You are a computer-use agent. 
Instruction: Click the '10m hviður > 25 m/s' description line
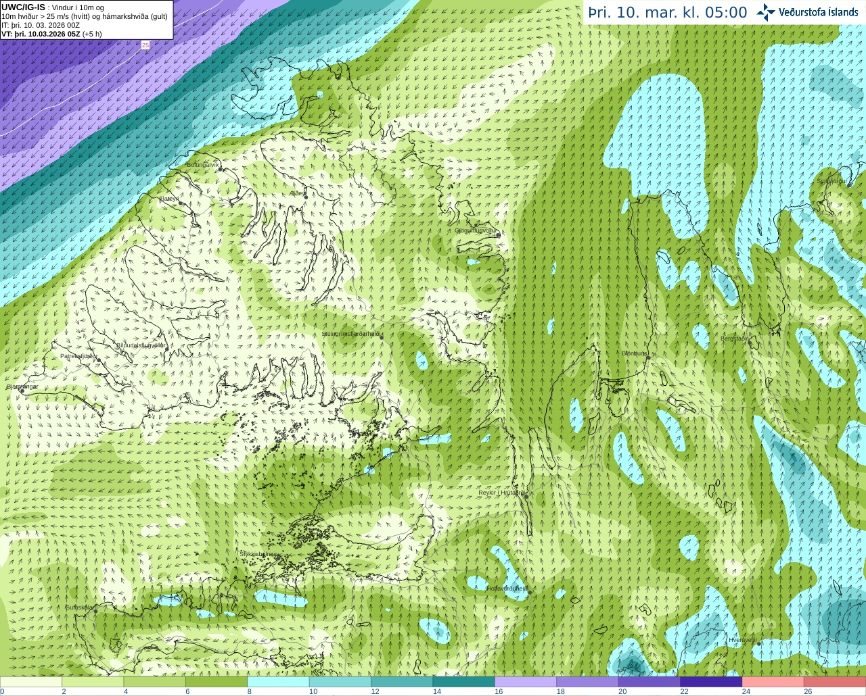(85, 16)
